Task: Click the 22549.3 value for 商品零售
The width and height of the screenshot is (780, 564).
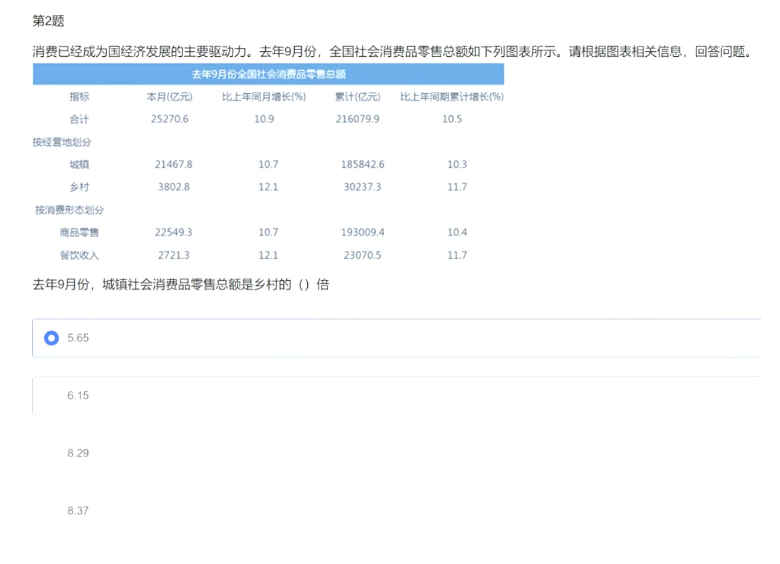Action: [174, 233]
